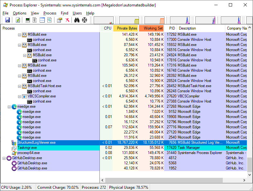The image size is (253, 191).
Task: Sort by the PID column header
Action: 171,28
